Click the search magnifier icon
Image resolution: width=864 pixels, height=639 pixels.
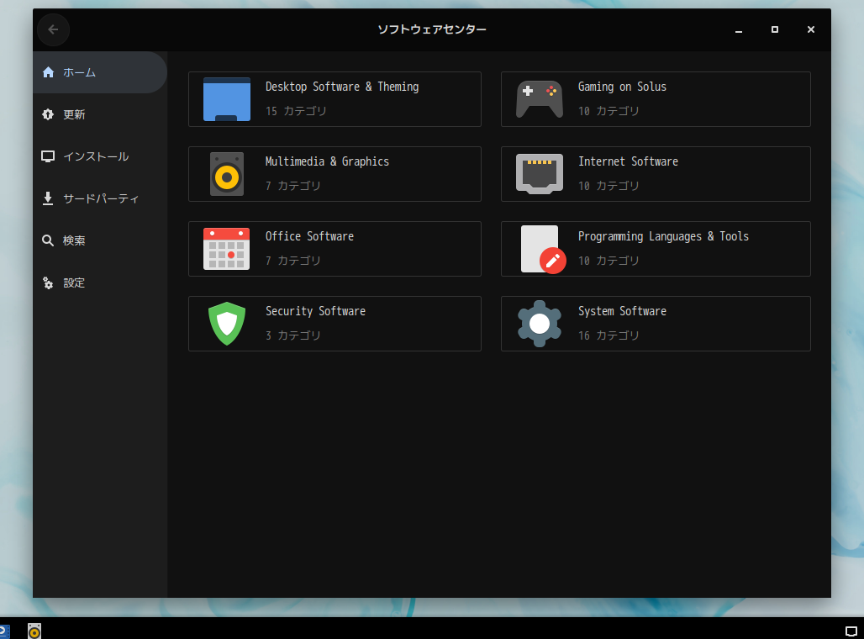tap(48, 240)
